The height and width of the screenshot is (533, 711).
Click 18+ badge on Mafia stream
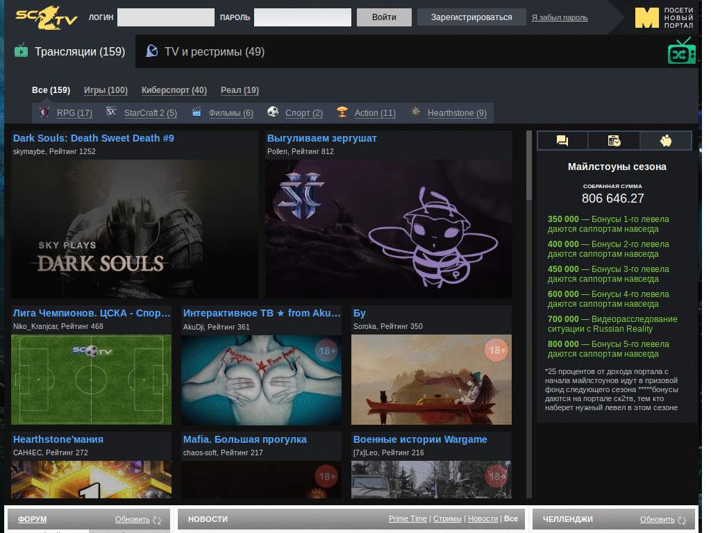(x=326, y=477)
